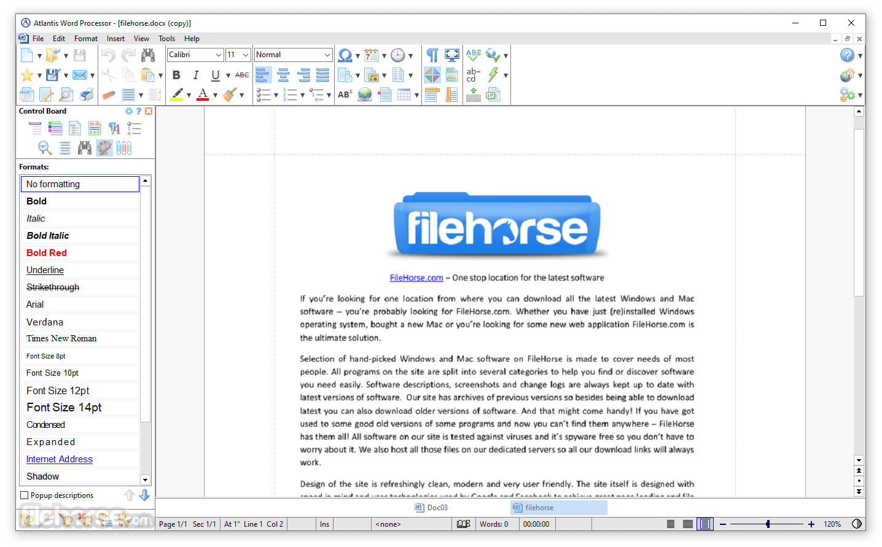Screen dimensions: 882x547
Task: Open the File menu
Action: pyautogui.click(x=38, y=39)
